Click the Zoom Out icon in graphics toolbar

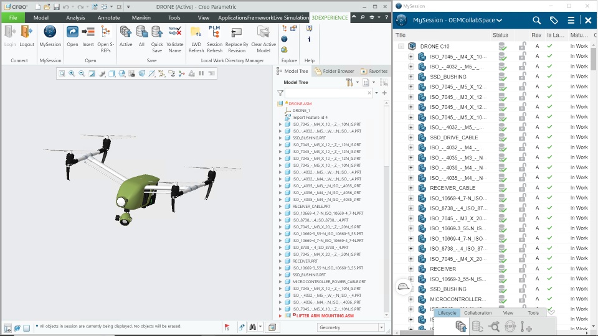pos(82,73)
